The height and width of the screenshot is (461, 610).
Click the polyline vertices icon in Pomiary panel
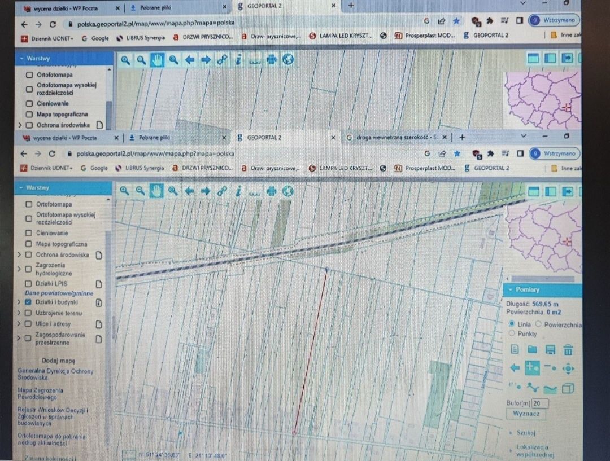click(x=532, y=388)
